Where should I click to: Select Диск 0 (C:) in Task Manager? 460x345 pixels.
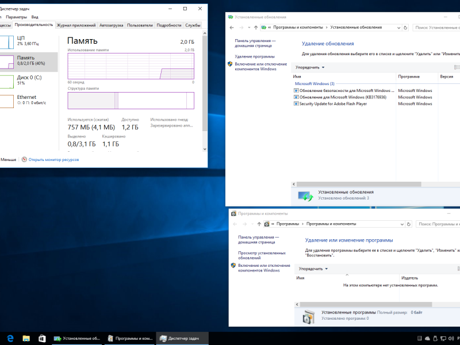[x=29, y=81]
